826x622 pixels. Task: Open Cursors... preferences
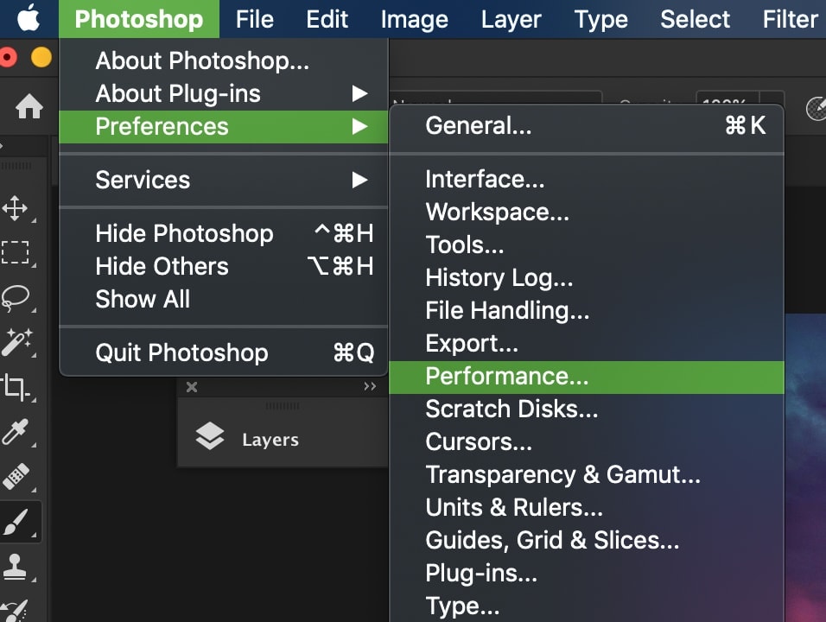pos(587,441)
